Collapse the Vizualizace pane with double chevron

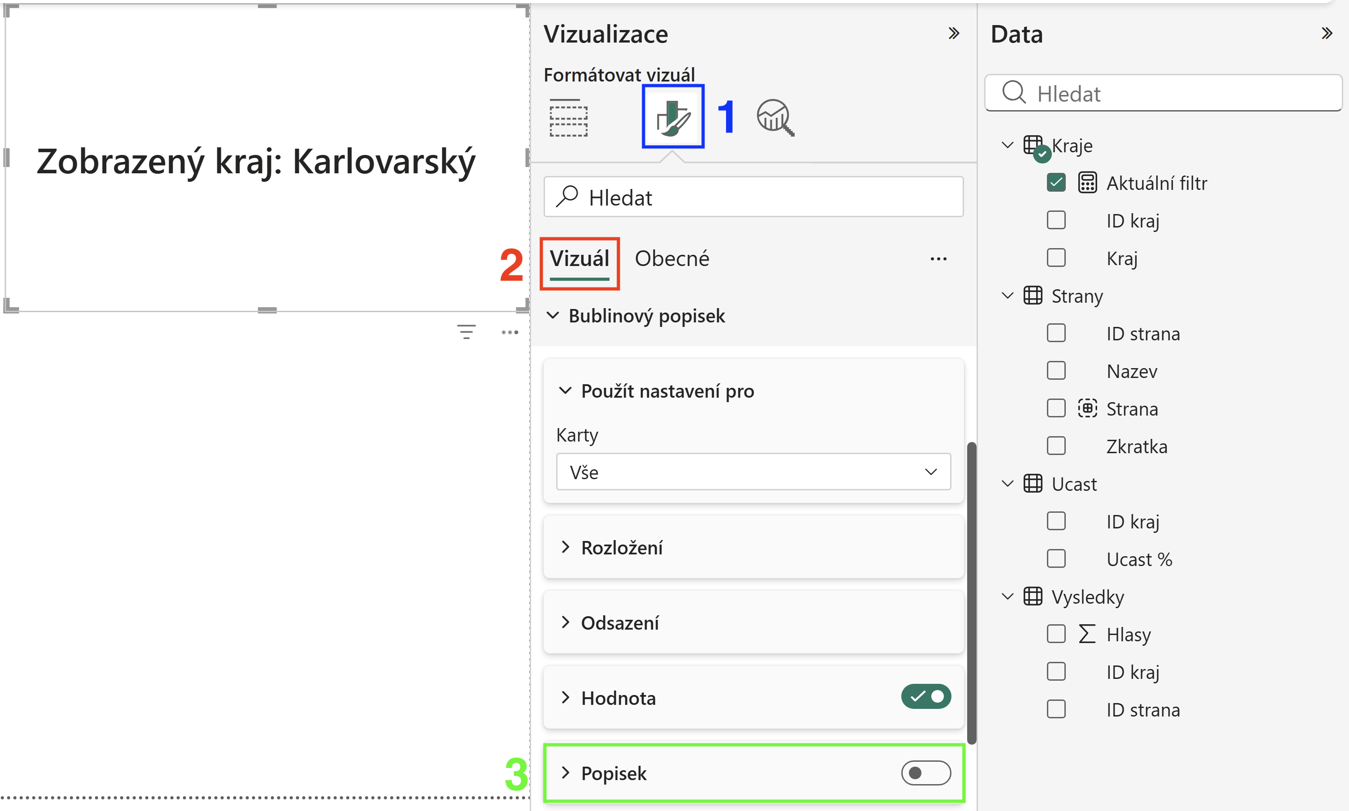[954, 34]
